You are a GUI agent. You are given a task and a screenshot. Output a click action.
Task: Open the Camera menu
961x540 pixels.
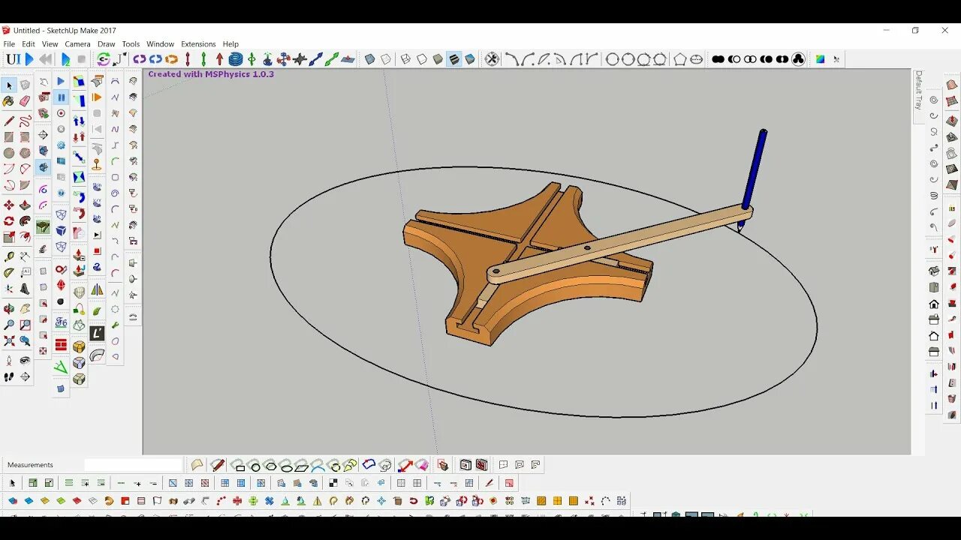[77, 44]
